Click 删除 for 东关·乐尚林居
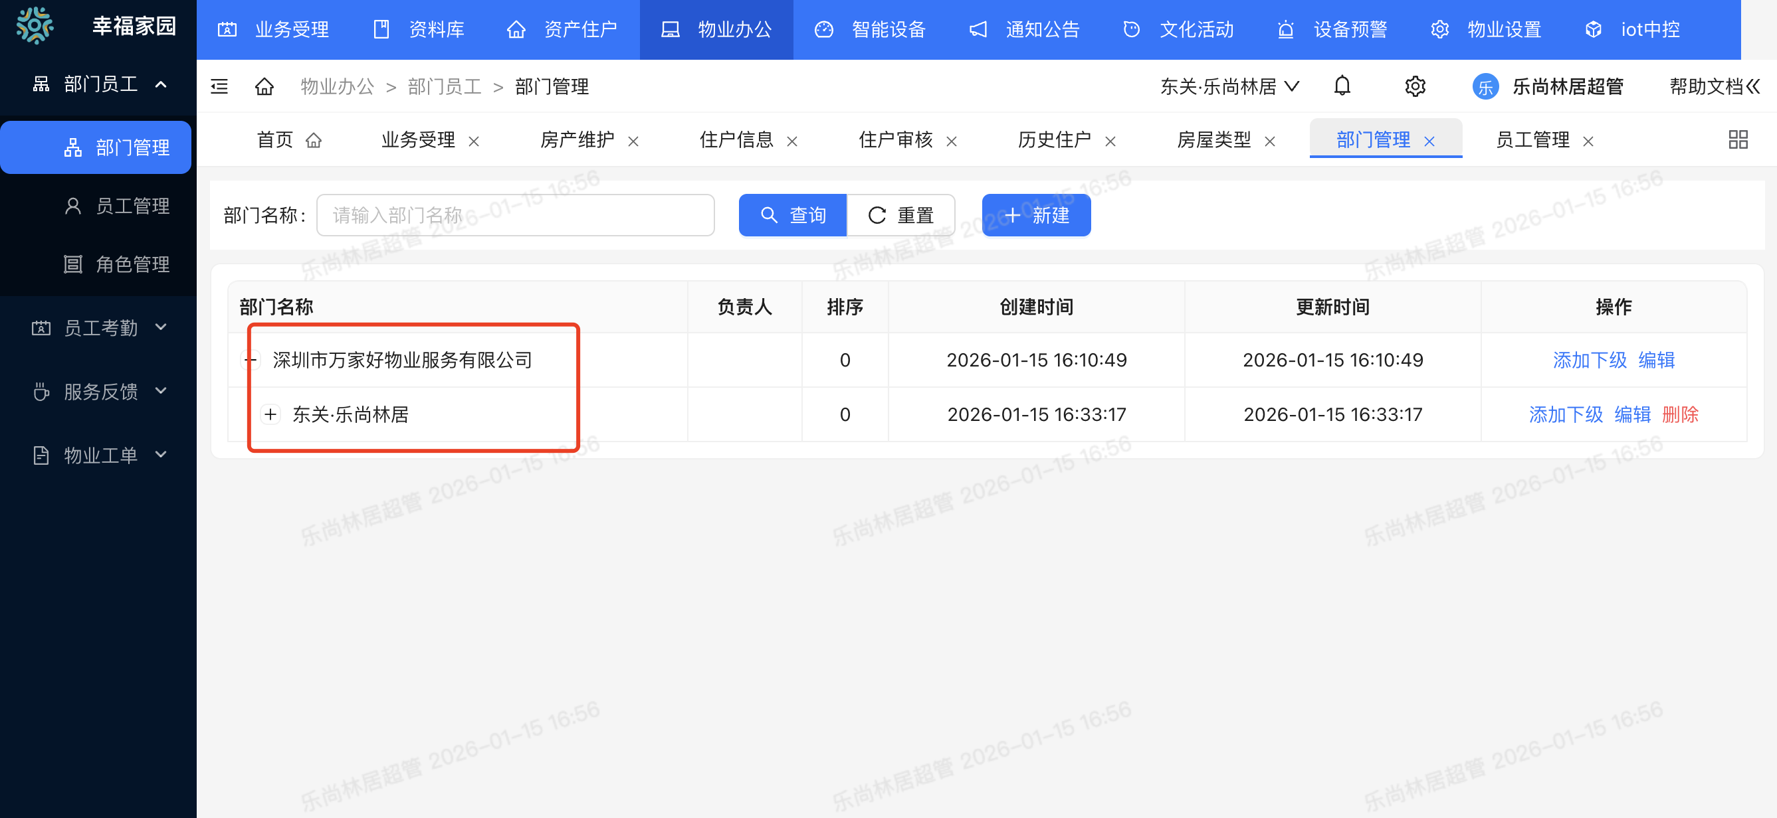The height and width of the screenshot is (818, 1777). (x=1680, y=414)
